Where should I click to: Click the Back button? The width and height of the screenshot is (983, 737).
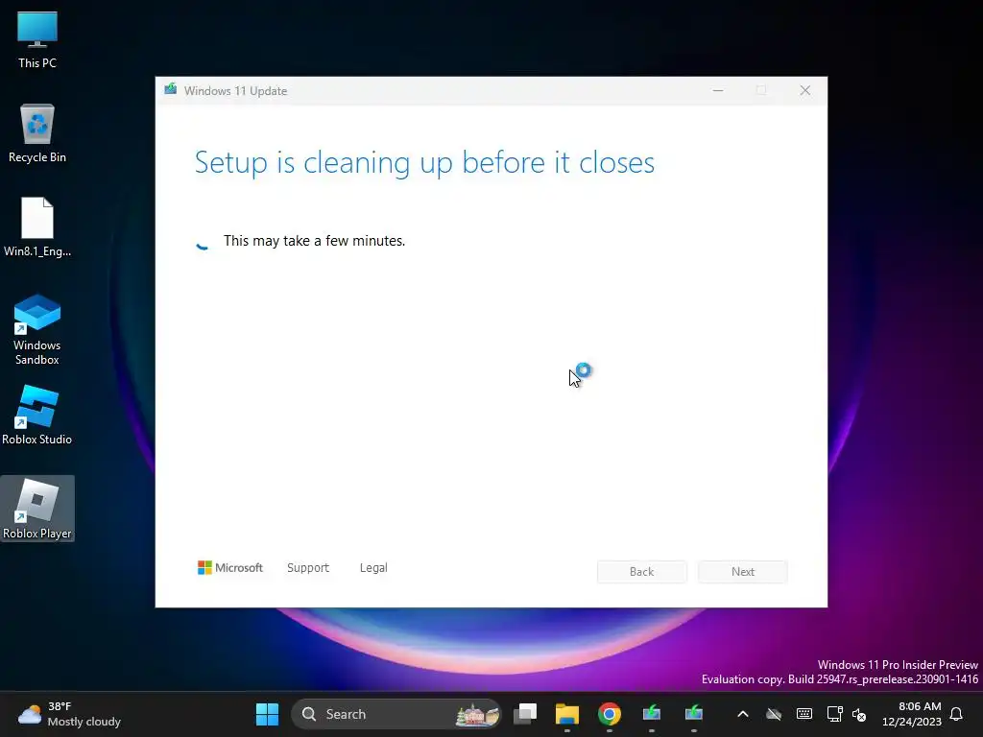(x=641, y=572)
